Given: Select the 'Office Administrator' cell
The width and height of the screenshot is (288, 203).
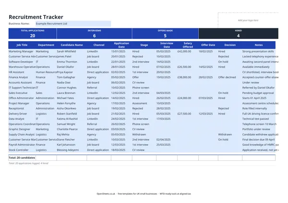Looking at the screenshot, I should (21, 98).
